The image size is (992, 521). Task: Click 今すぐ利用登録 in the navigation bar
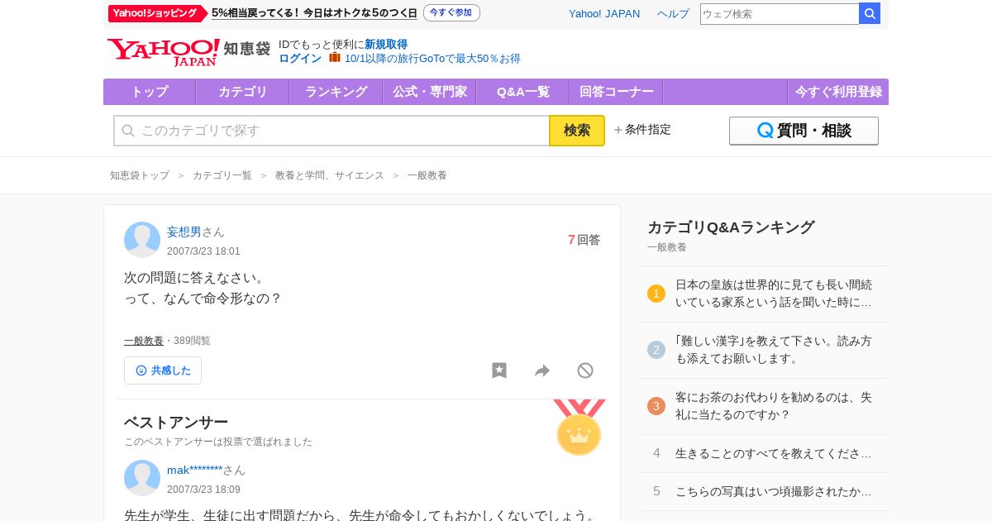[x=838, y=92]
